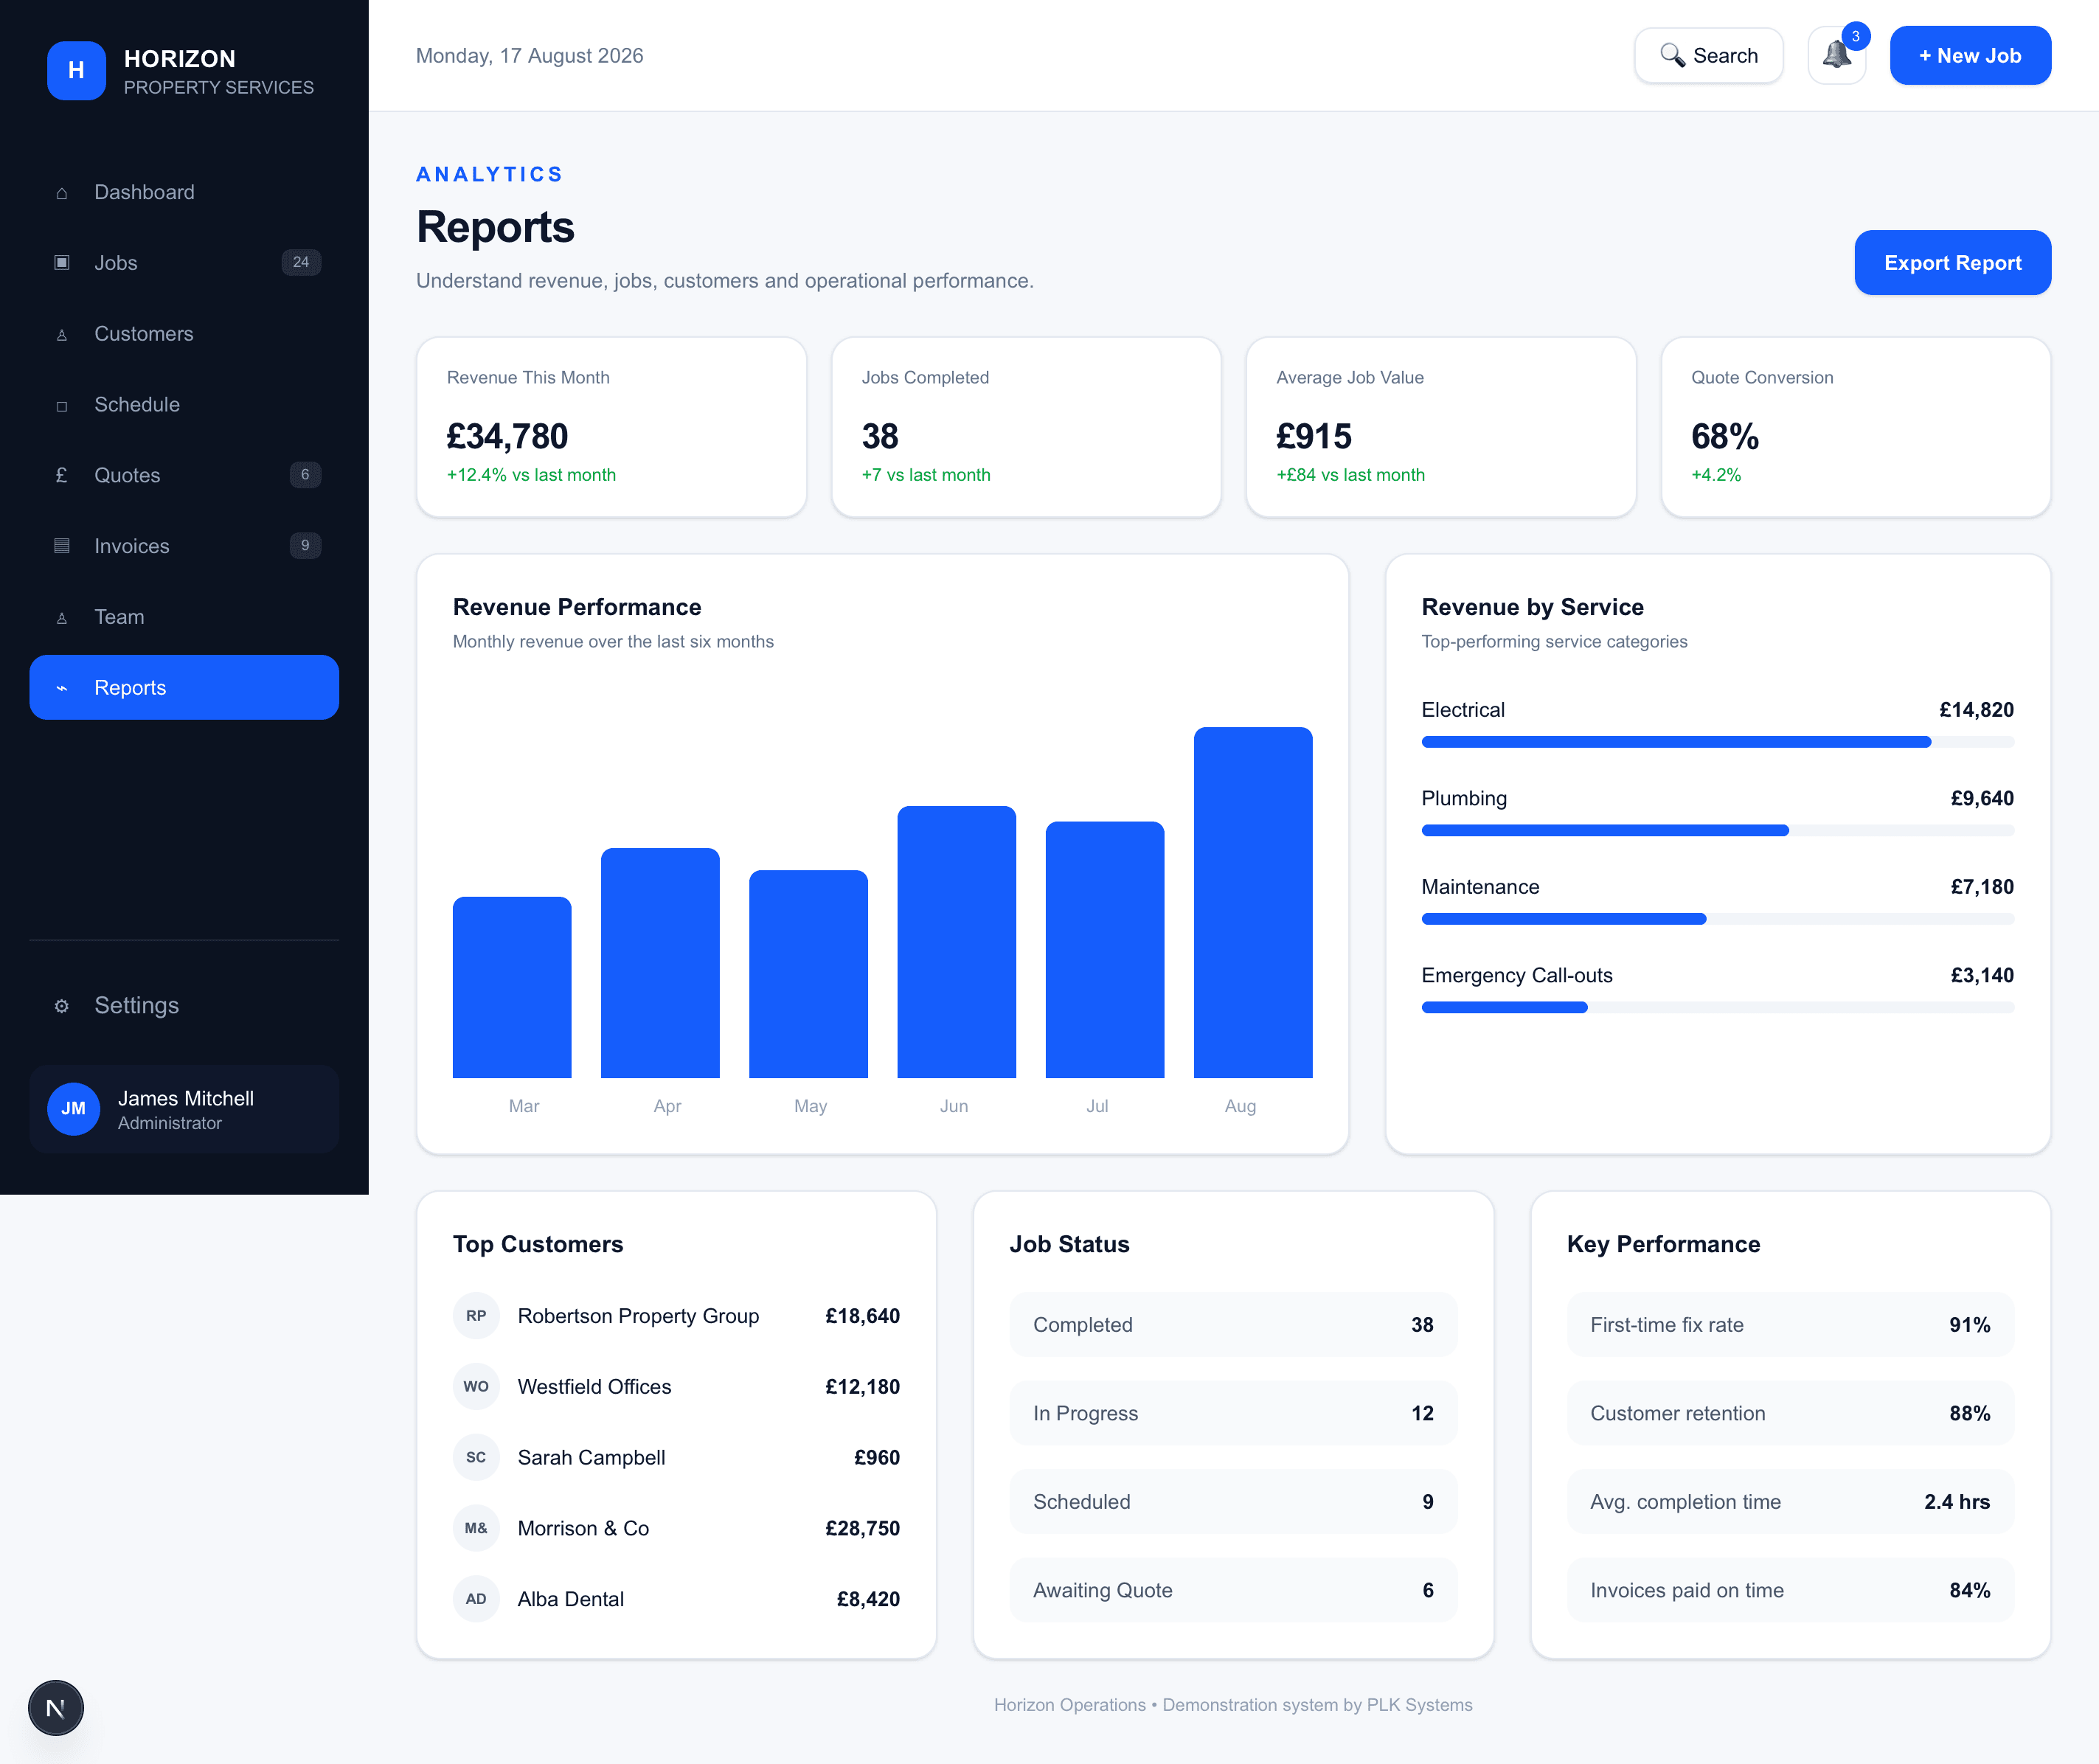Click the Invoices paid on time row
This screenshot has height=1764, width=2099.
(1790, 1590)
